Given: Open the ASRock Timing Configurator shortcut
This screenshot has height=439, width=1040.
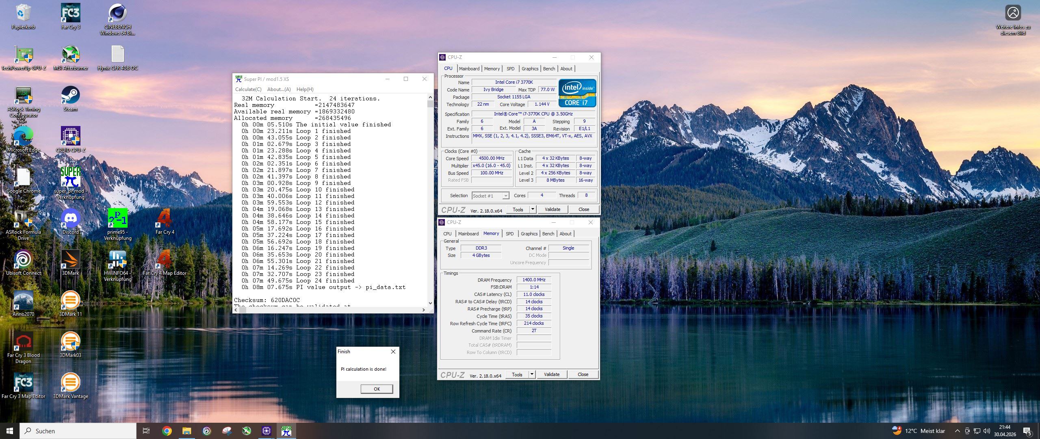Looking at the screenshot, I should pos(23,102).
